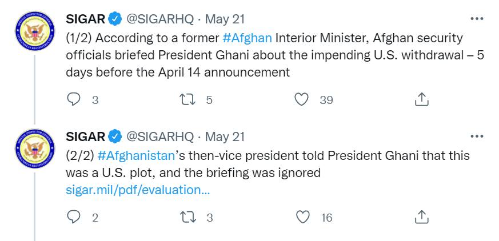This screenshot has width=499, height=241.
Task: Reply to the first (1/2) tweet
Action: point(74,99)
